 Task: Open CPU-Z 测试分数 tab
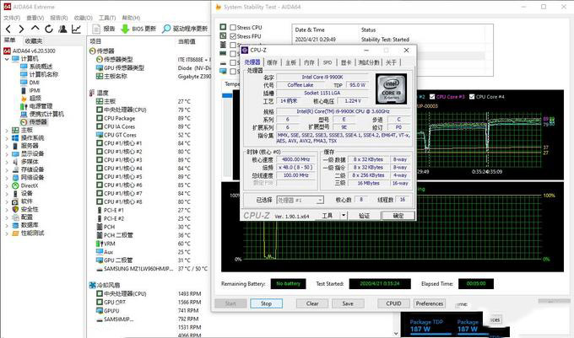tap(369, 62)
